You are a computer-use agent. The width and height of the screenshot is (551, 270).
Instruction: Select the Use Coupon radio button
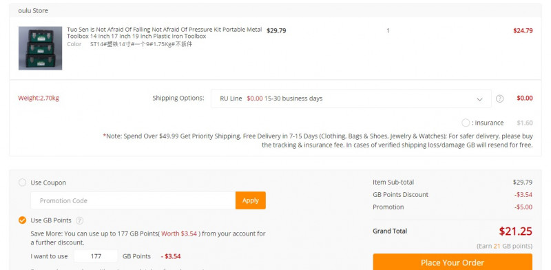point(22,183)
